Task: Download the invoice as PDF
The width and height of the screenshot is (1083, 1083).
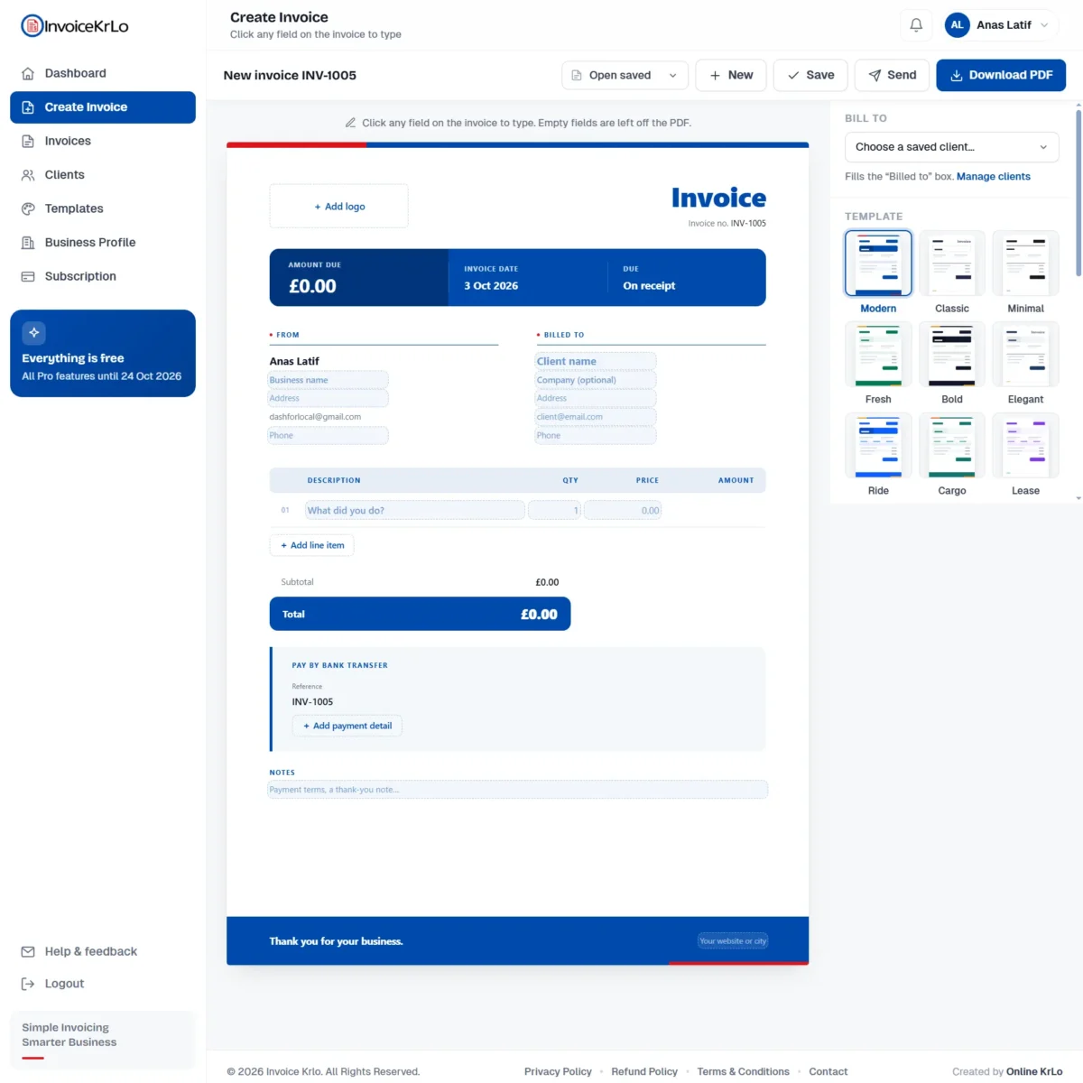Action: click(1001, 75)
